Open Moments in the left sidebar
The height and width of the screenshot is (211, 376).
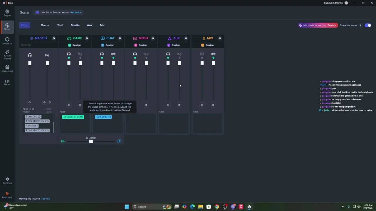click(7, 41)
